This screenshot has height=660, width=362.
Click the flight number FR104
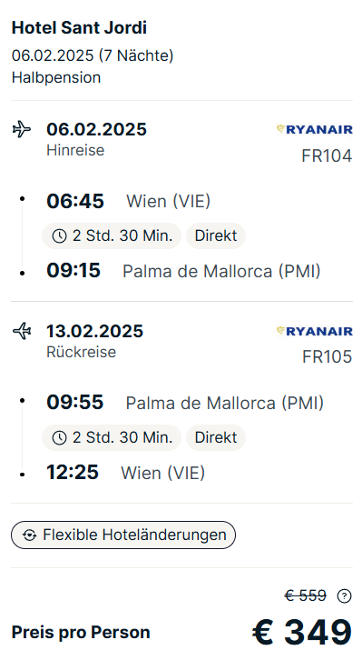[x=327, y=156]
